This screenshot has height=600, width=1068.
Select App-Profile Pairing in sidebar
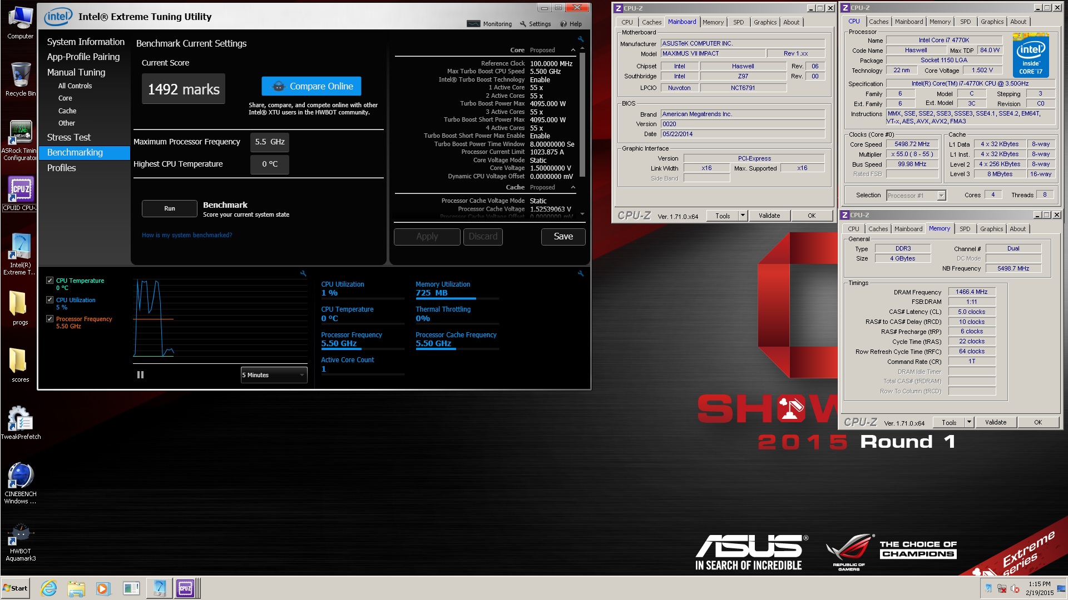click(83, 57)
